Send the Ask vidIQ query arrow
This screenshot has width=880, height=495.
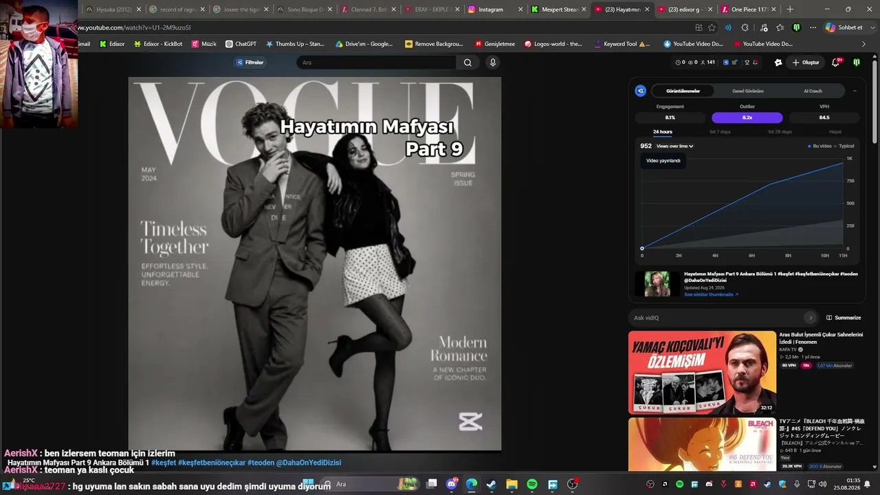tap(811, 318)
